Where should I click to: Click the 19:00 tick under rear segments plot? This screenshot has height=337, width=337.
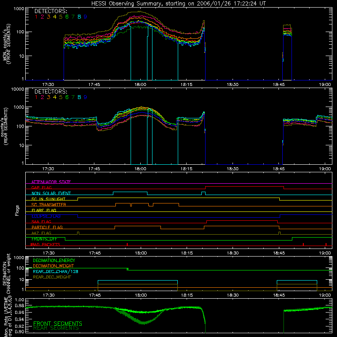point(325,169)
